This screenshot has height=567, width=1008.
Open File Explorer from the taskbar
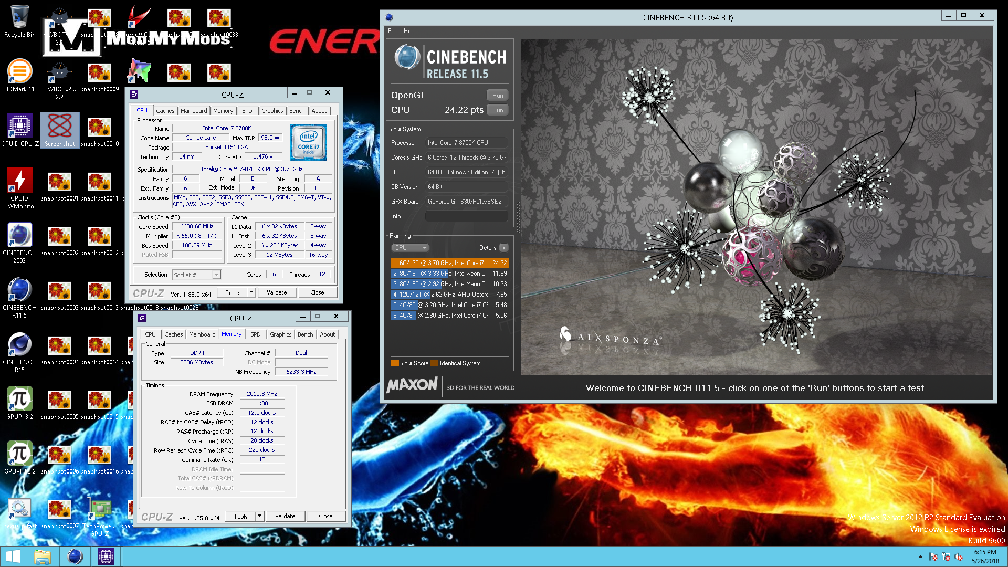(43, 556)
